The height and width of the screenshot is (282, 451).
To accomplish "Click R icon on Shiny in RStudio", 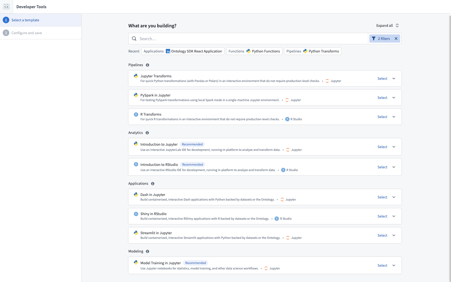I will point(136,214).
